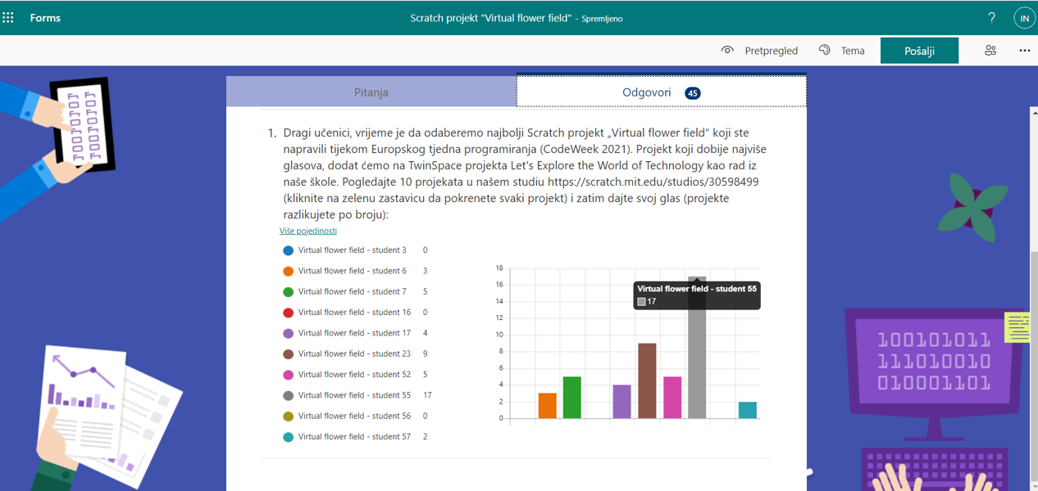Click the vote count 9 for student 23

pos(426,354)
